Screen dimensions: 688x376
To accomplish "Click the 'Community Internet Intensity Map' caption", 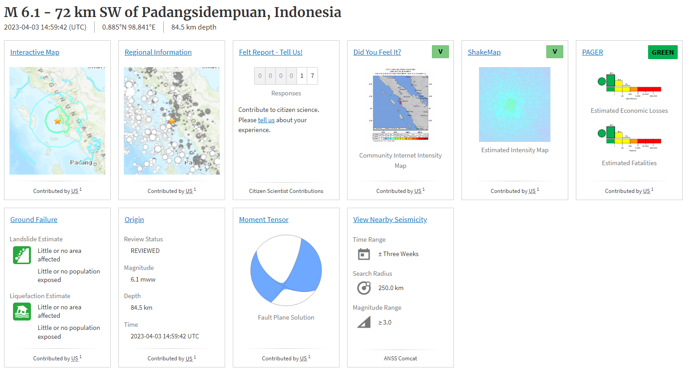I will coord(401,161).
